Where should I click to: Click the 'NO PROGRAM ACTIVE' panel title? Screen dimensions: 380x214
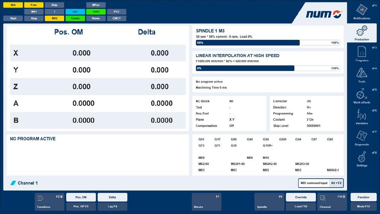pos(33,139)
